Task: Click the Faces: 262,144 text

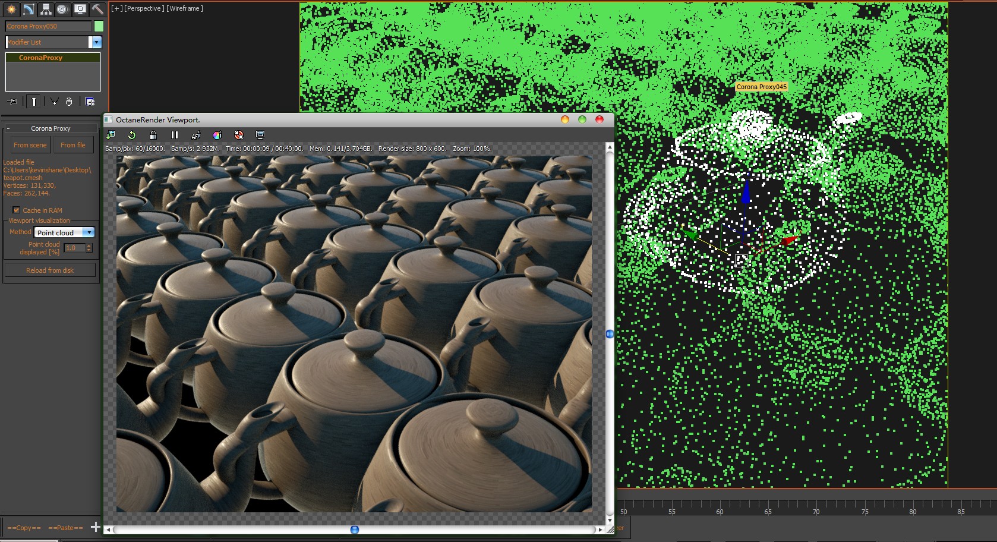Action: pos(27,193)
